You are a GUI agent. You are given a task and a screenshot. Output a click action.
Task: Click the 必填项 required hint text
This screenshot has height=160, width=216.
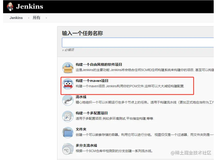point(68,50)
